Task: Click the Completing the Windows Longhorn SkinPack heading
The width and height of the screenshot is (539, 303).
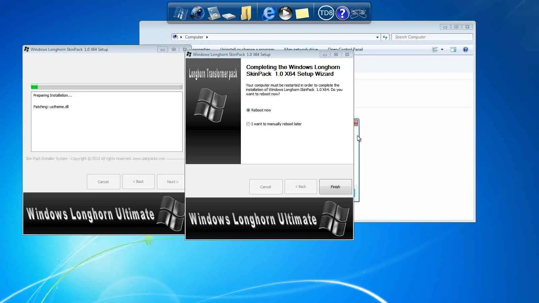Action: [293, 70]
